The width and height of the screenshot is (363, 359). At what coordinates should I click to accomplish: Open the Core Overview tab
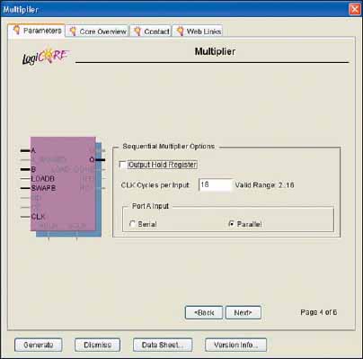coord(97,31)
